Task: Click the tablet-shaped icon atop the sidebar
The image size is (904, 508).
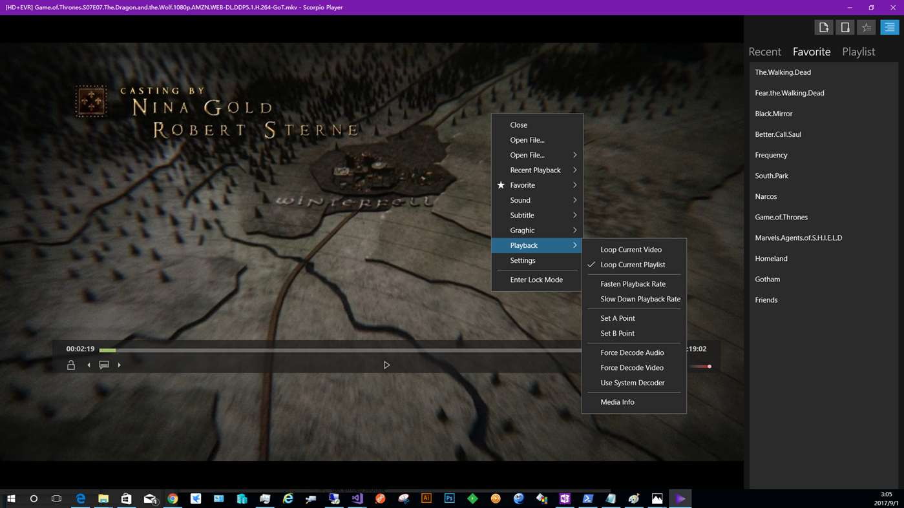Action: [x=845, y=27]
